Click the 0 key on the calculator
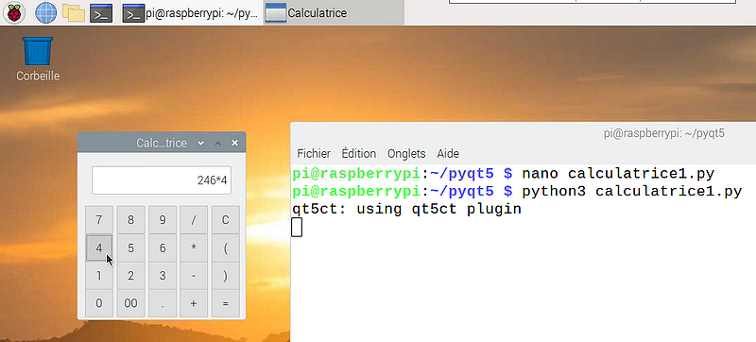Image resolution: width=756 pixels, height=342 pixels. pyautogui.click(x=99, y=303)
